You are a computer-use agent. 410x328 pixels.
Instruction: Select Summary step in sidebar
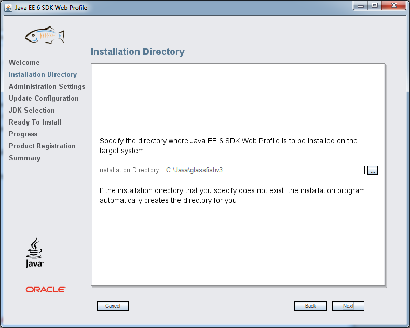tap(25, 158)
